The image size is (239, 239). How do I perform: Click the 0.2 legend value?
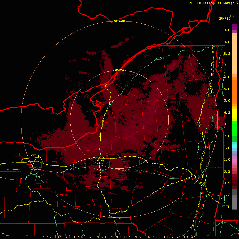pos(227,172)
